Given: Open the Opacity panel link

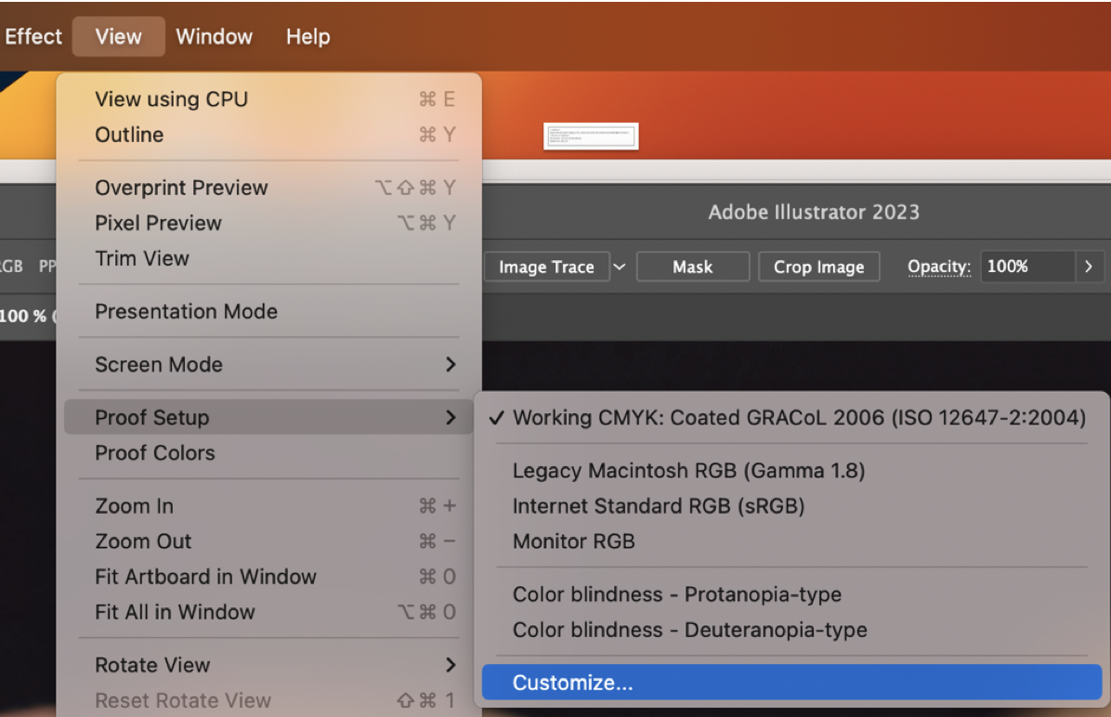Looking at the screenshot, I should [939, 267].
